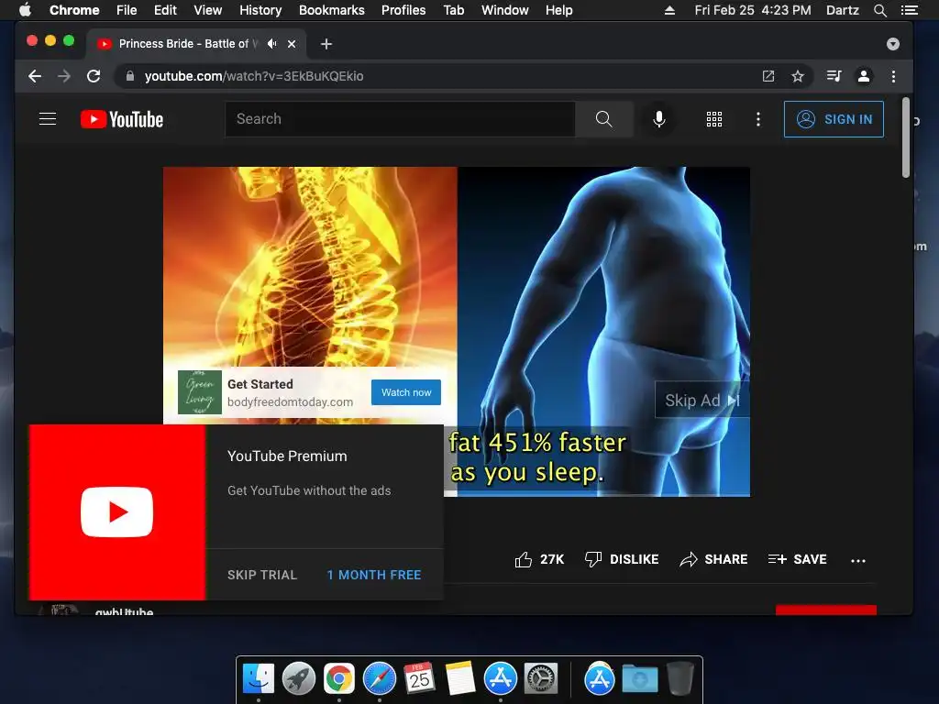Click the search magnifier button

(603, 119)
